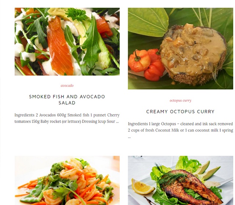Open the grilled salmon steak photo
This screenshot has width=235, height=205.
tap(180, 180)
